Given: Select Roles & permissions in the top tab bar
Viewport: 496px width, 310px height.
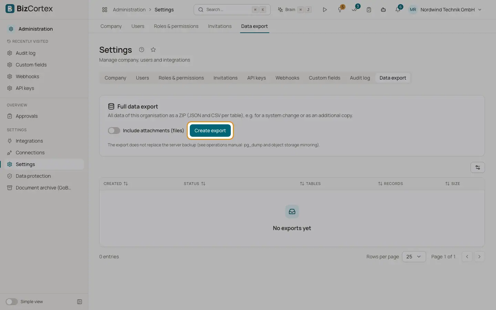Looking at the screenshot, I should point(176,26).
